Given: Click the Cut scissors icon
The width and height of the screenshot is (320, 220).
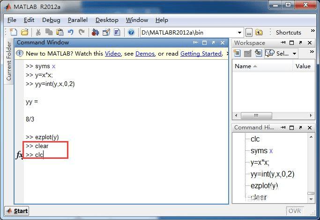Looking at the screenshot, I should click(38, 32).
